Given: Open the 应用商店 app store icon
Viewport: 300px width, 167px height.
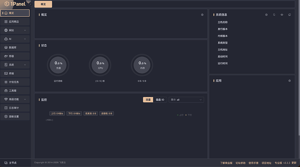Looking at the screenshot, I should coord(6,22).
